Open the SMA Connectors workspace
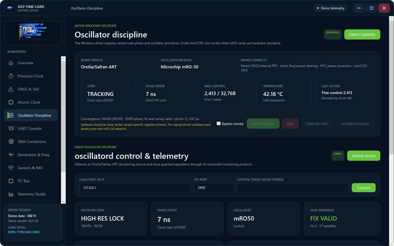 click(31, 142)
